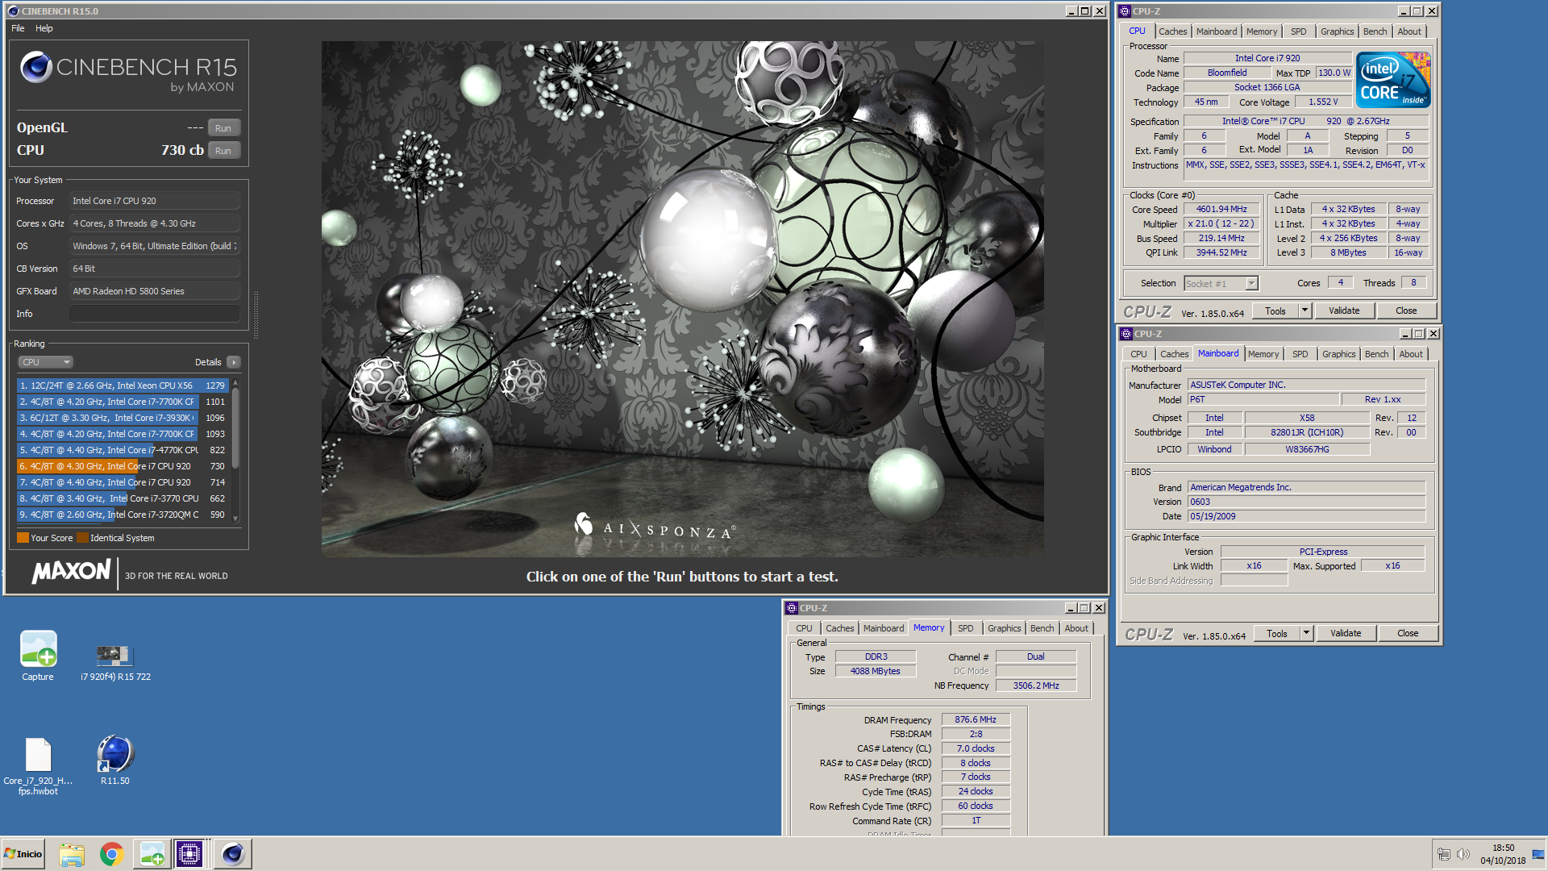This screenshot has height=871, width=1548.
Task: Click the Identical System legend swatch
Action: (83, 538)
